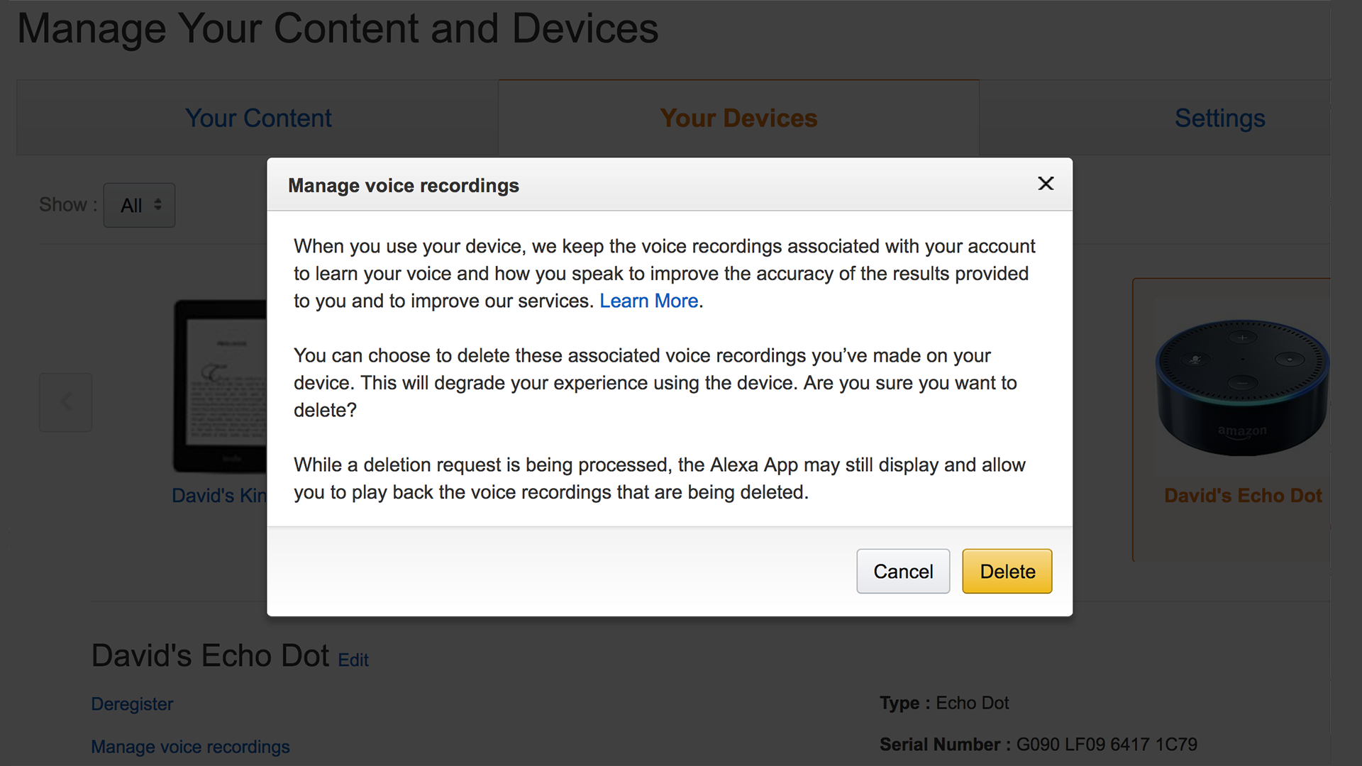The image size is (1362, 766).
Task: Cancel the voice recording deletion
Action: click(902, 571)
